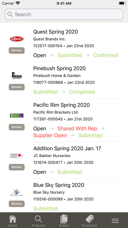This screenshot has height=228, width=128.
Task: Tap the Pacific Rim Brackets logo
Action: [17, 115]
